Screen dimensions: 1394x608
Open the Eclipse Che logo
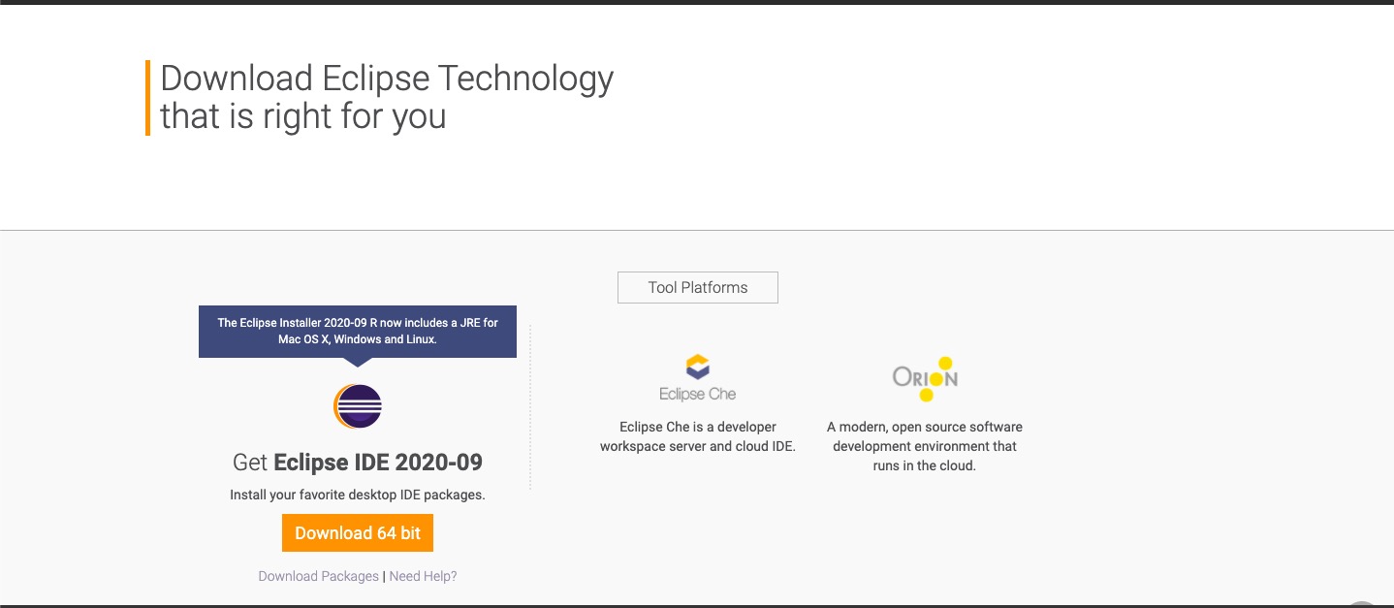click(698, 379)
